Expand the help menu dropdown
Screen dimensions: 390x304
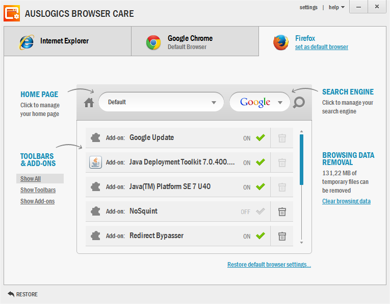[x=336, y=7]
